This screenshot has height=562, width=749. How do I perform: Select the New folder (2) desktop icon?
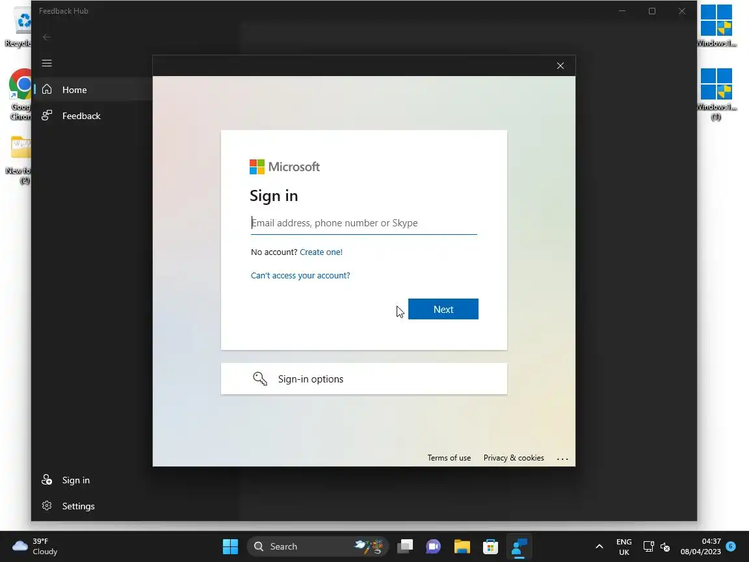[19, 161]
